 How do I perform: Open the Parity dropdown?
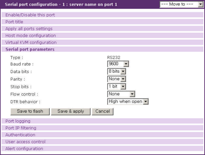pyautogui.click(x=117, y=79)
